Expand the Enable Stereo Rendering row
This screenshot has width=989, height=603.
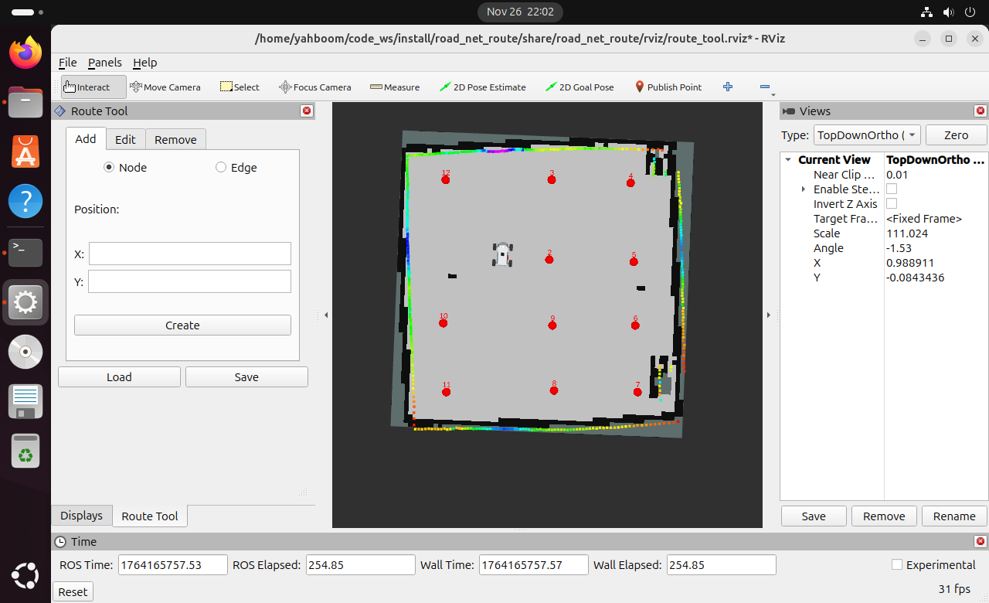804,189
